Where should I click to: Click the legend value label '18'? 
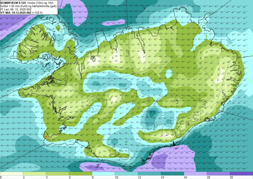pyautogui.click(x=208, y=177)
